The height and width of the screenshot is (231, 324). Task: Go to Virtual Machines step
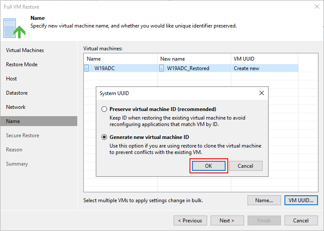click(x=25, y=50)
